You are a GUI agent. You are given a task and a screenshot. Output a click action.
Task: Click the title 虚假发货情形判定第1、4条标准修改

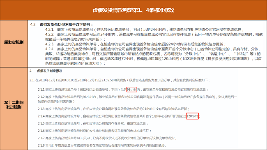pos(133,10)
